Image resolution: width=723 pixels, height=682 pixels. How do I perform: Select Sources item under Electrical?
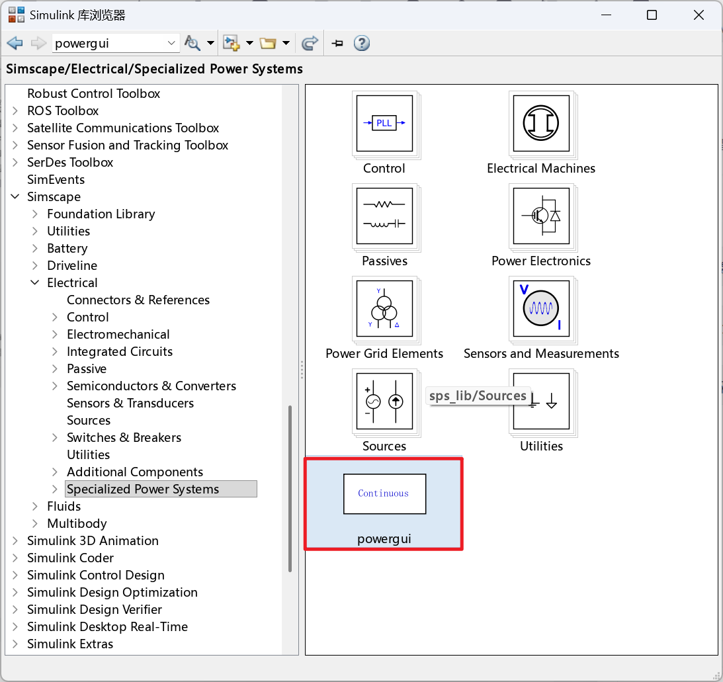click(x=89, y=421)
